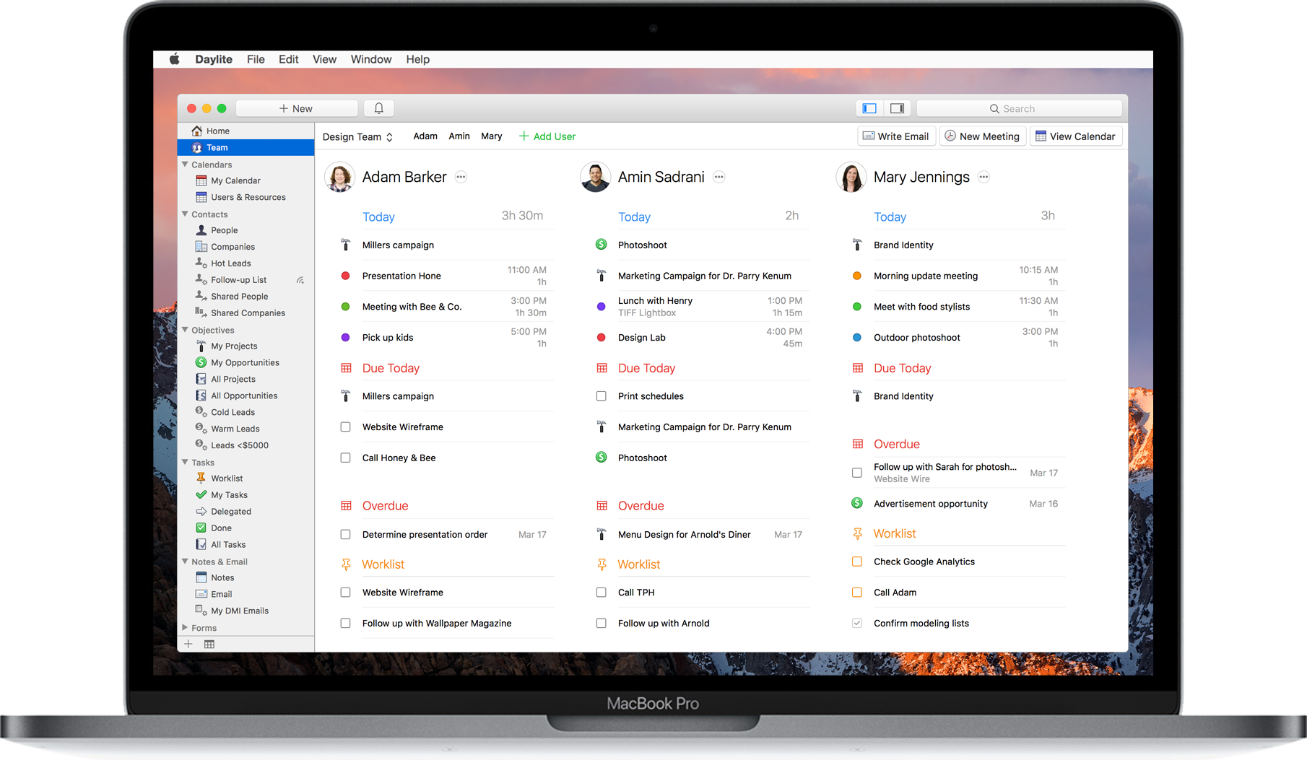The width and height of the screenshot is (1307, 760).
Task: Click the Notes icon in sidebar
Action: coord(201,577)
